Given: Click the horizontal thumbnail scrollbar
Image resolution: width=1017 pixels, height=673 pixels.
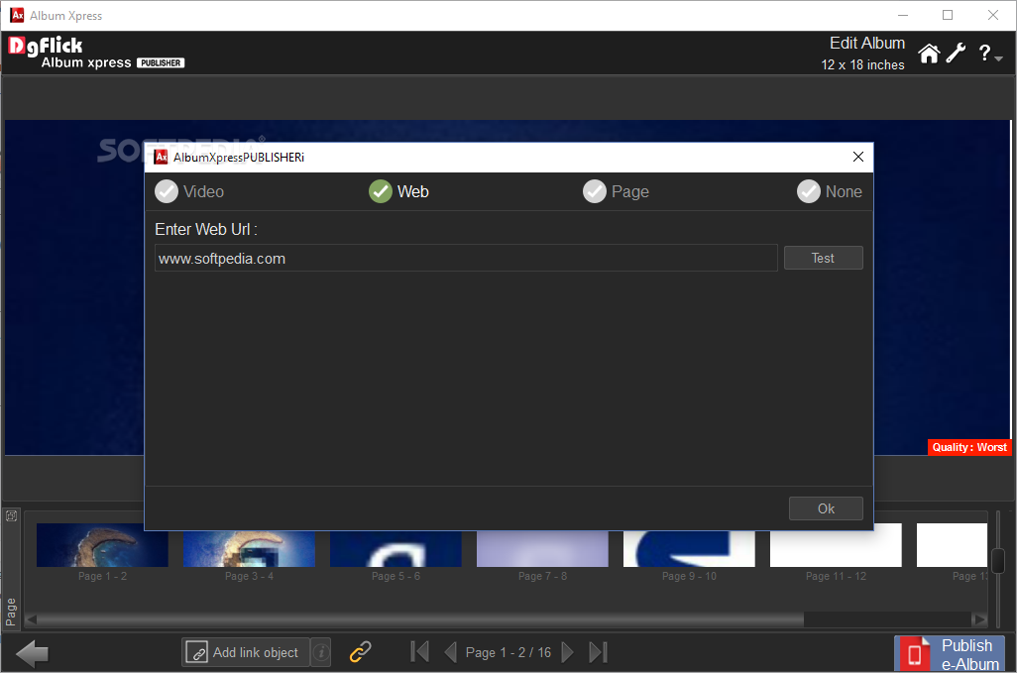Looking at the screenshot, I should pyautogui.click(x=420, y=619).
